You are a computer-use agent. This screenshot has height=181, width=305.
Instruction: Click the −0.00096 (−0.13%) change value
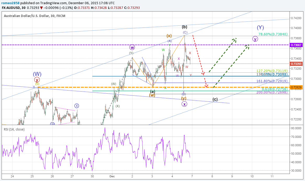pos(59,8)
